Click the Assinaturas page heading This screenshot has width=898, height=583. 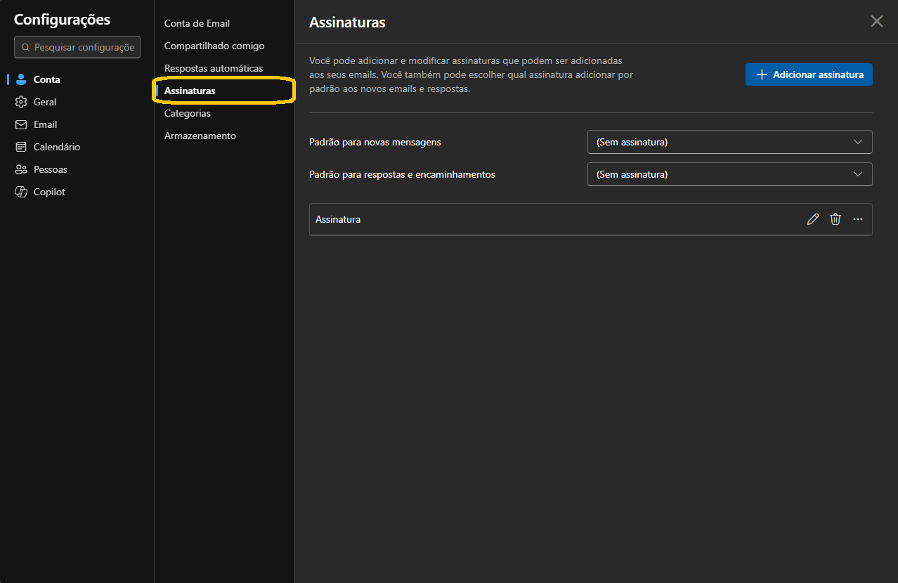347,22
